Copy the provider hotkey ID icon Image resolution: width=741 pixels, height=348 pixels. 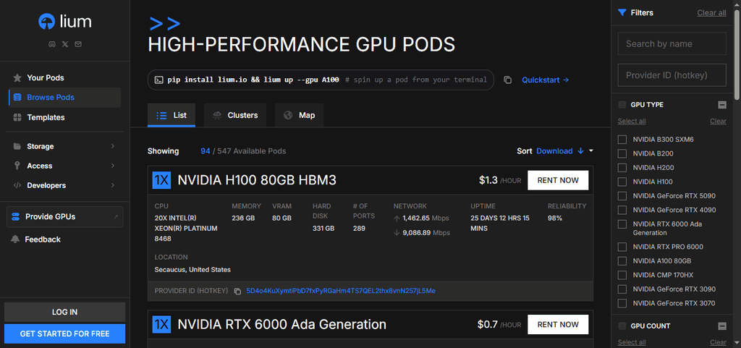point(237,291)
